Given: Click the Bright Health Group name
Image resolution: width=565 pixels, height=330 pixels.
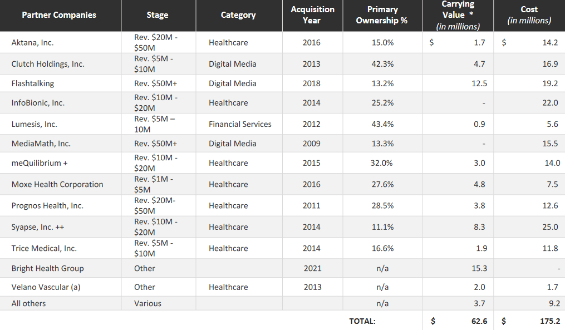Looking at the screenshot, I should pyautogui.click(x=48, y=268).
